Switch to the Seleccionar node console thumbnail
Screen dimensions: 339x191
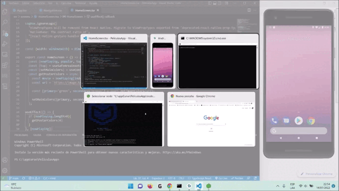(x=124, y=119)
